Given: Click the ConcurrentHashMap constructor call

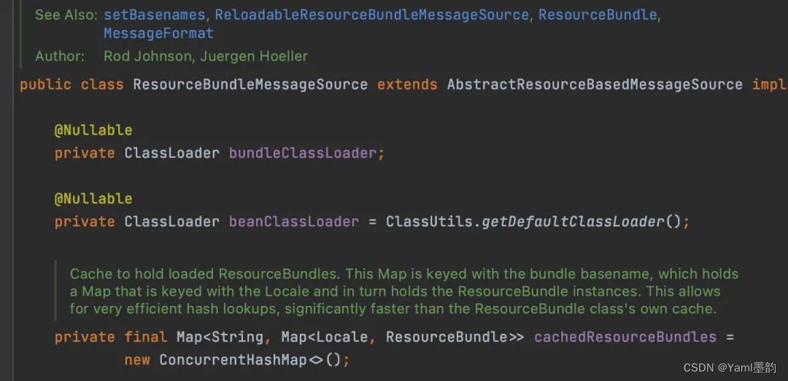Looking at the screenshot, I should (x=233, y=360).
